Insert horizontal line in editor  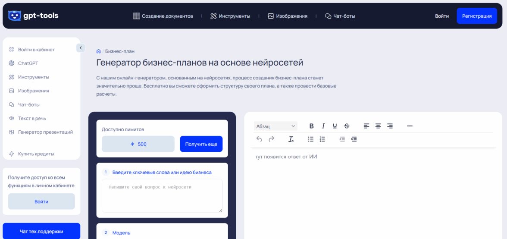410,126
